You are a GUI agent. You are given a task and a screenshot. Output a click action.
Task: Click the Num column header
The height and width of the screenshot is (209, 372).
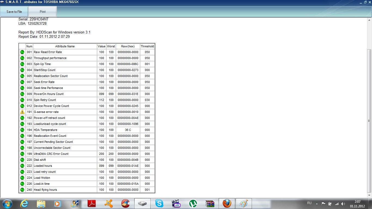(29, 46)
